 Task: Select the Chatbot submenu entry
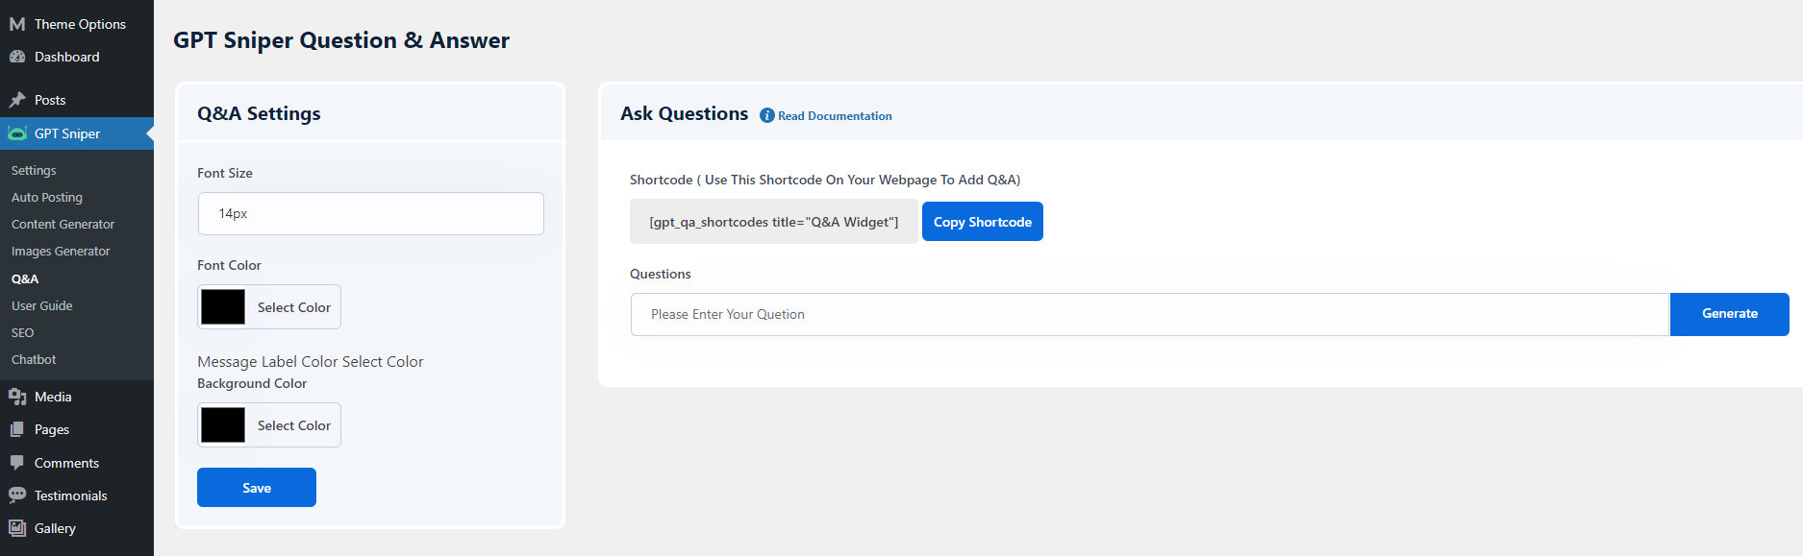[x=34, y=359]
